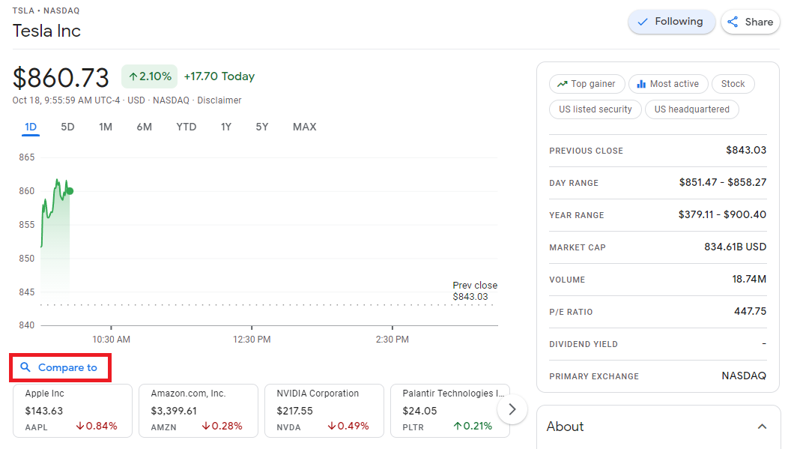The width and height of the screenshot is (794, 449).
Task: Click the Prev close $843.03 chart label
Action: point(475,291)
